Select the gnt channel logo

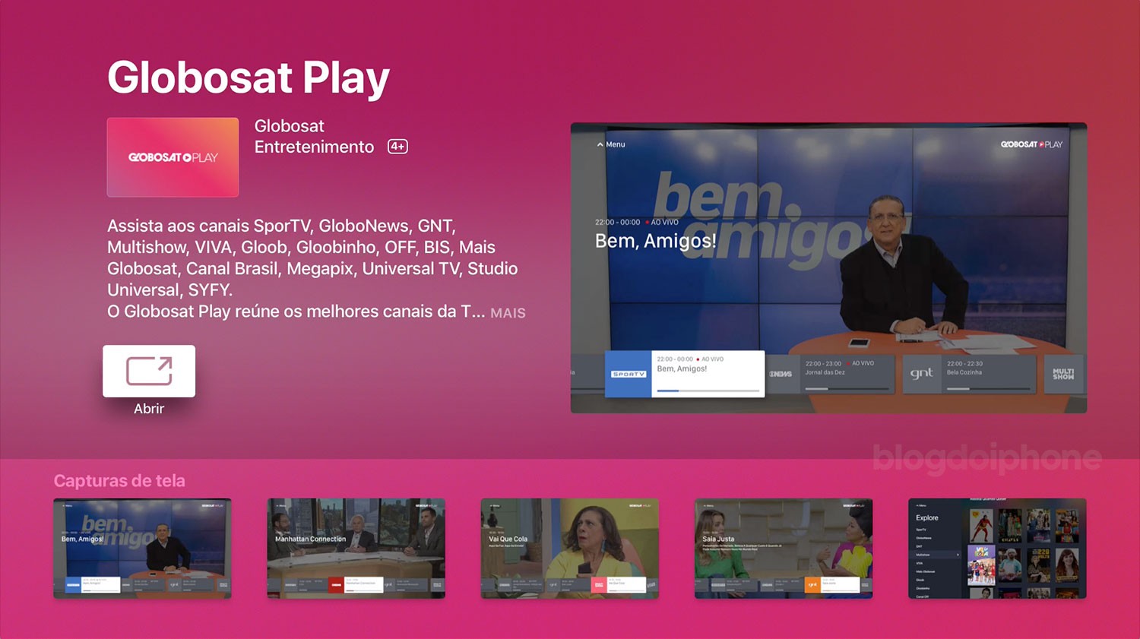[x=921, y=374]
